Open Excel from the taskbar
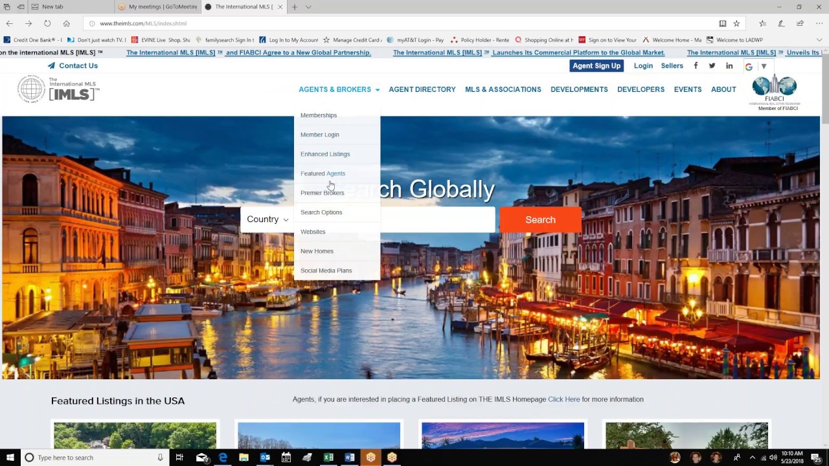 click(328, 458)
